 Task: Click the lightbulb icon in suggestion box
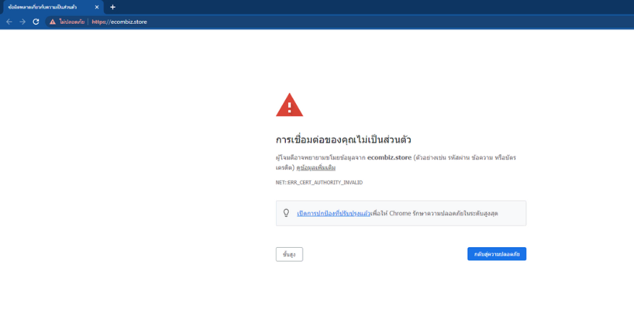pos(286,213)
